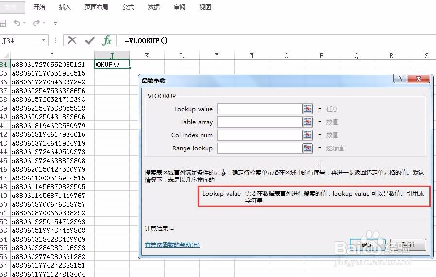This screenshot has width=436, height=277.
Task: Open the 数据 ribbon tab
Action: (x=154, y=7)
